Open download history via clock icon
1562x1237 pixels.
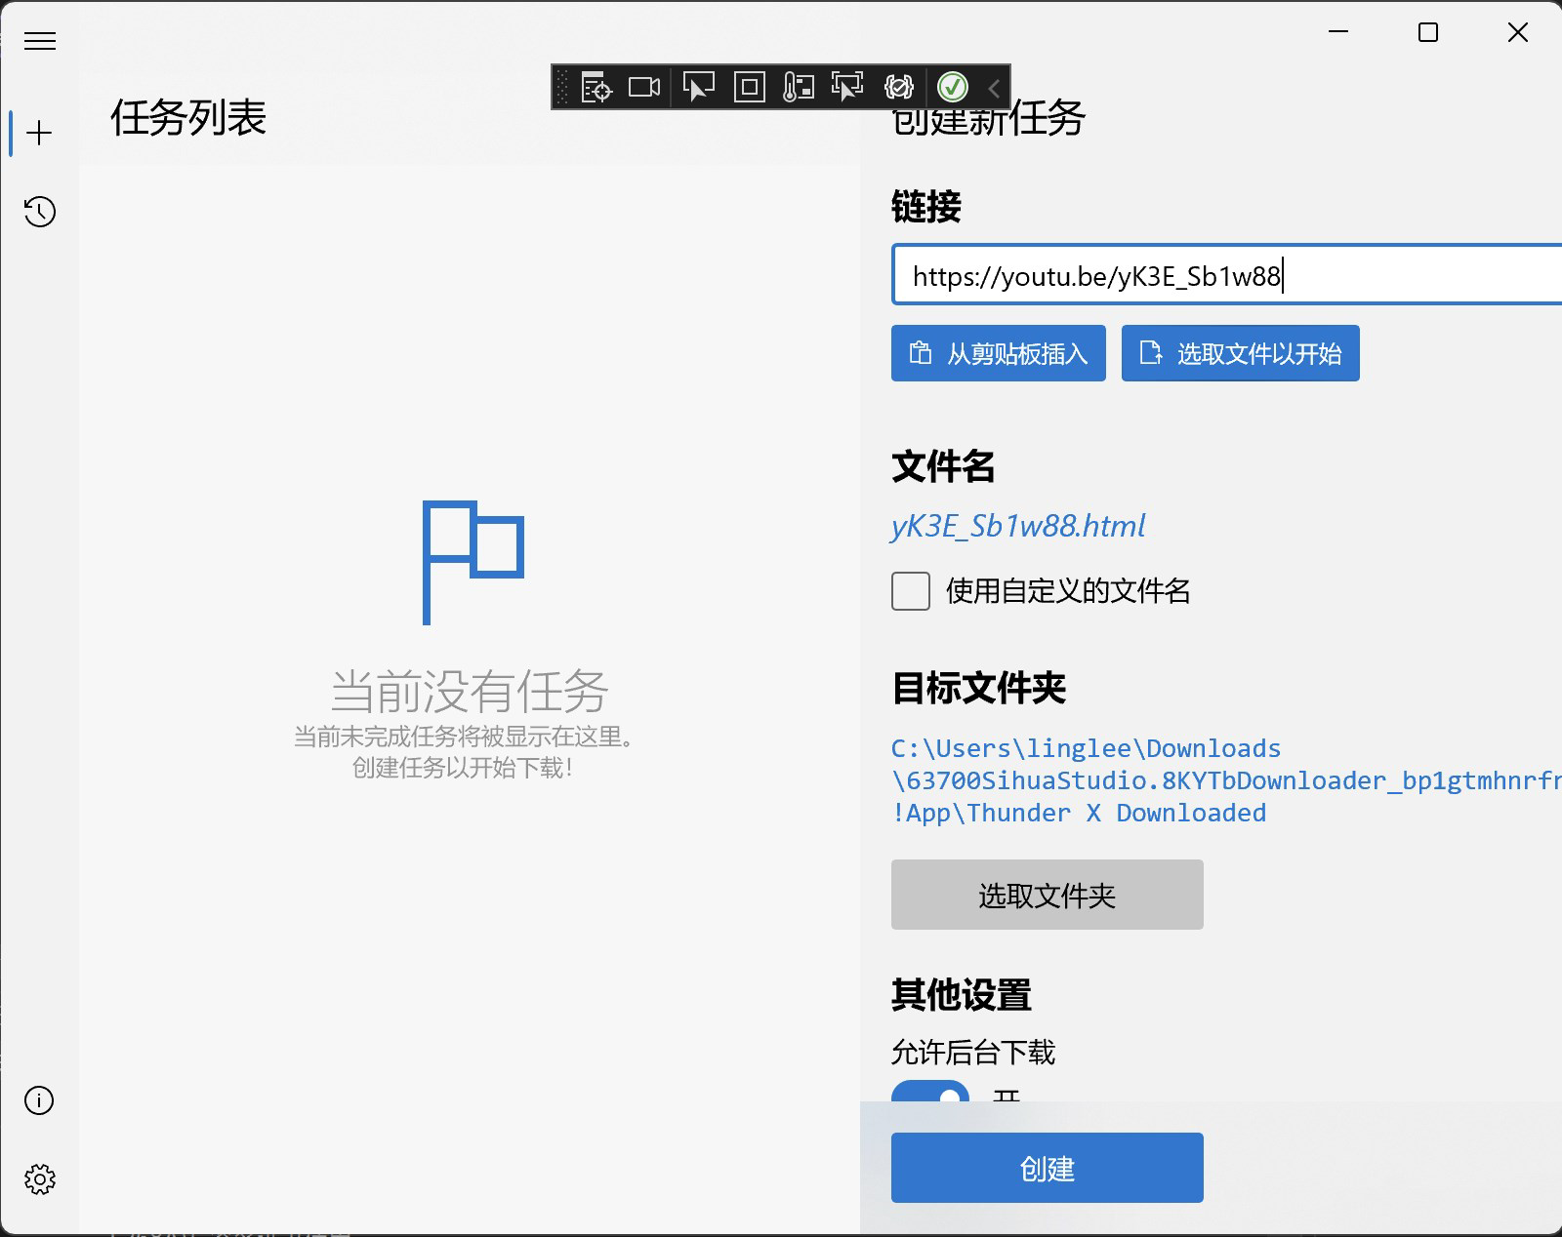tap(39, 212)
